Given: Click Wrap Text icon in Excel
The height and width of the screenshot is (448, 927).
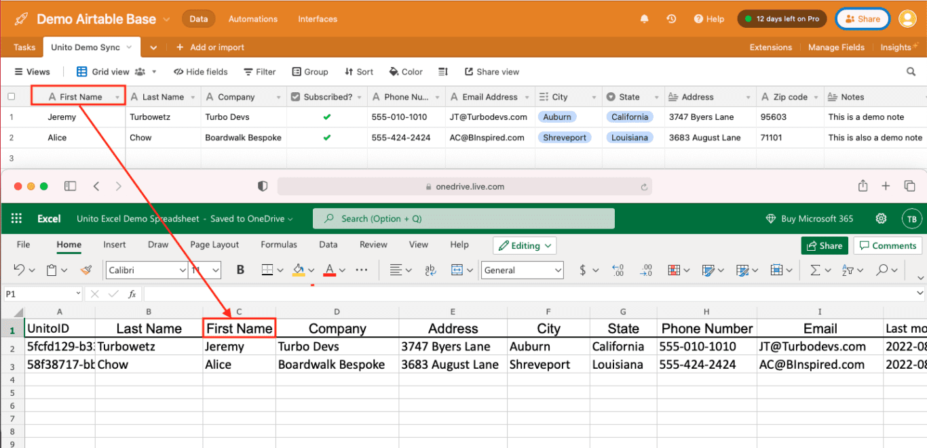Looking at the screenshot, I should [430, 270].
